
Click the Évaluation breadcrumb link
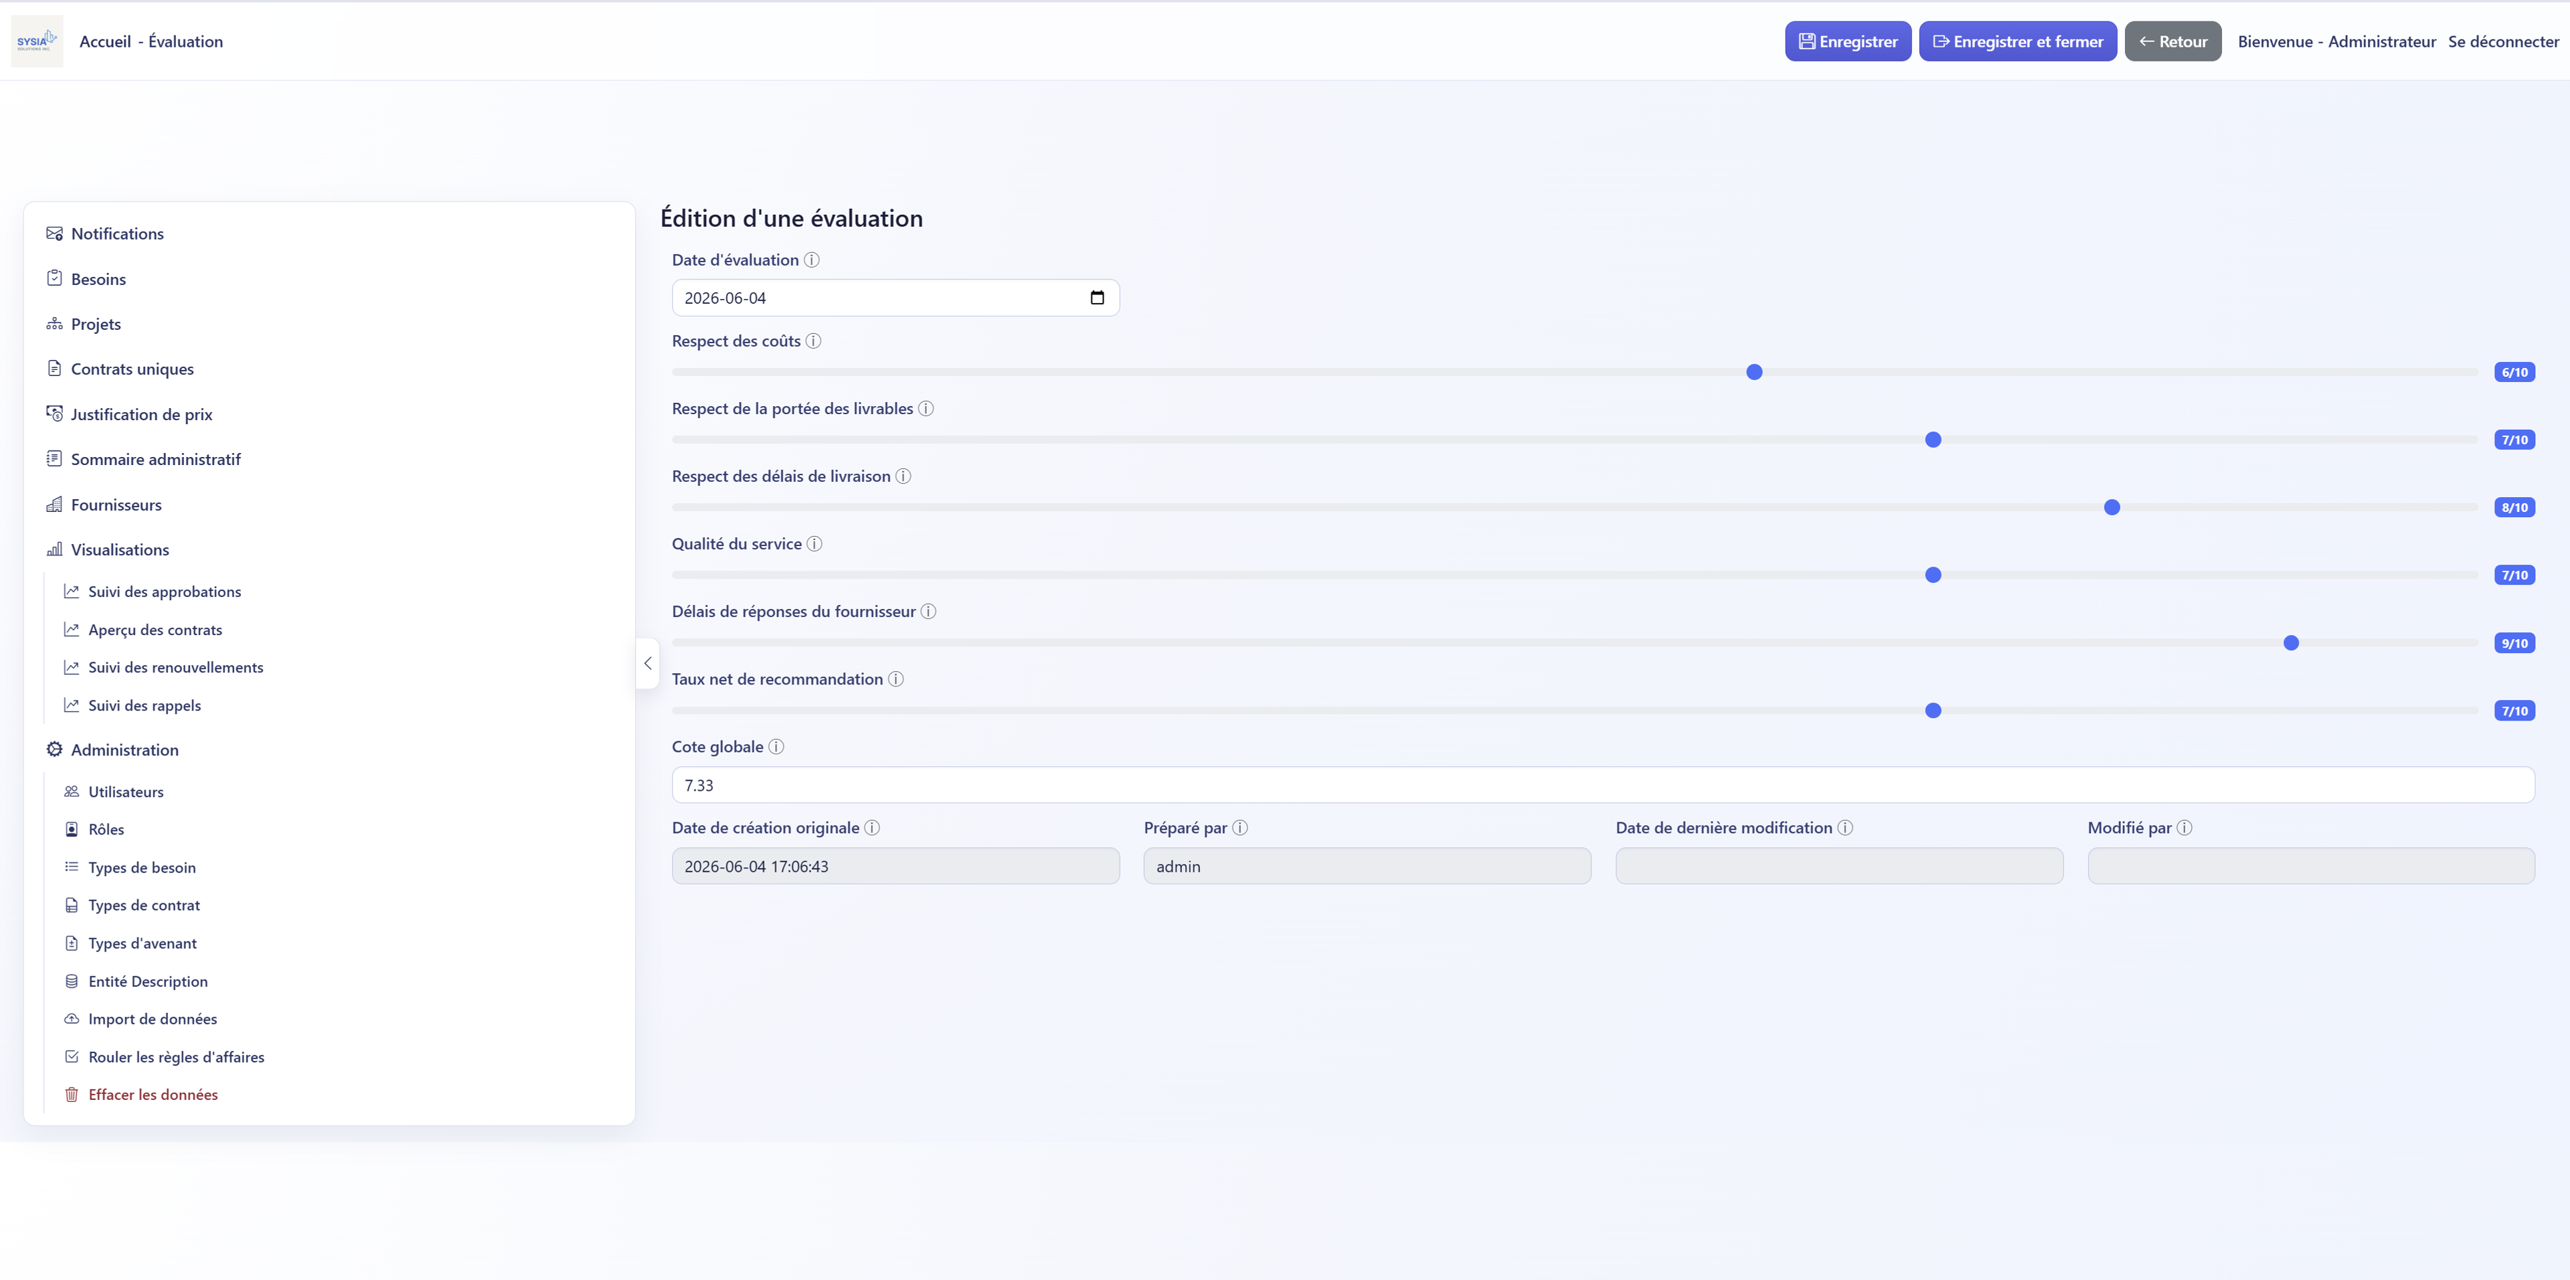click(185, 41)
